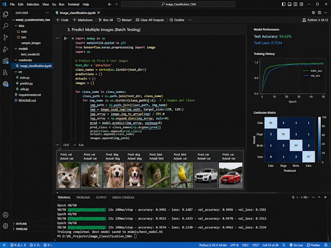Open notebook toolbar more actions ellipsis
331x248 pixels.
click(190, 20)
